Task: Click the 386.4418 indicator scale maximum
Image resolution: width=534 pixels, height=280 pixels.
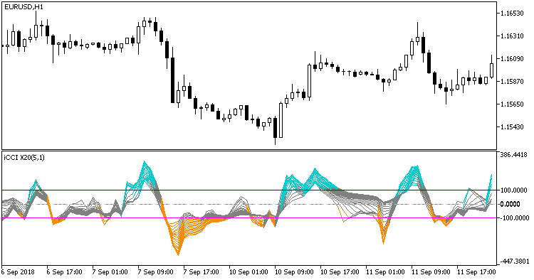Action: tap(513, 155)
